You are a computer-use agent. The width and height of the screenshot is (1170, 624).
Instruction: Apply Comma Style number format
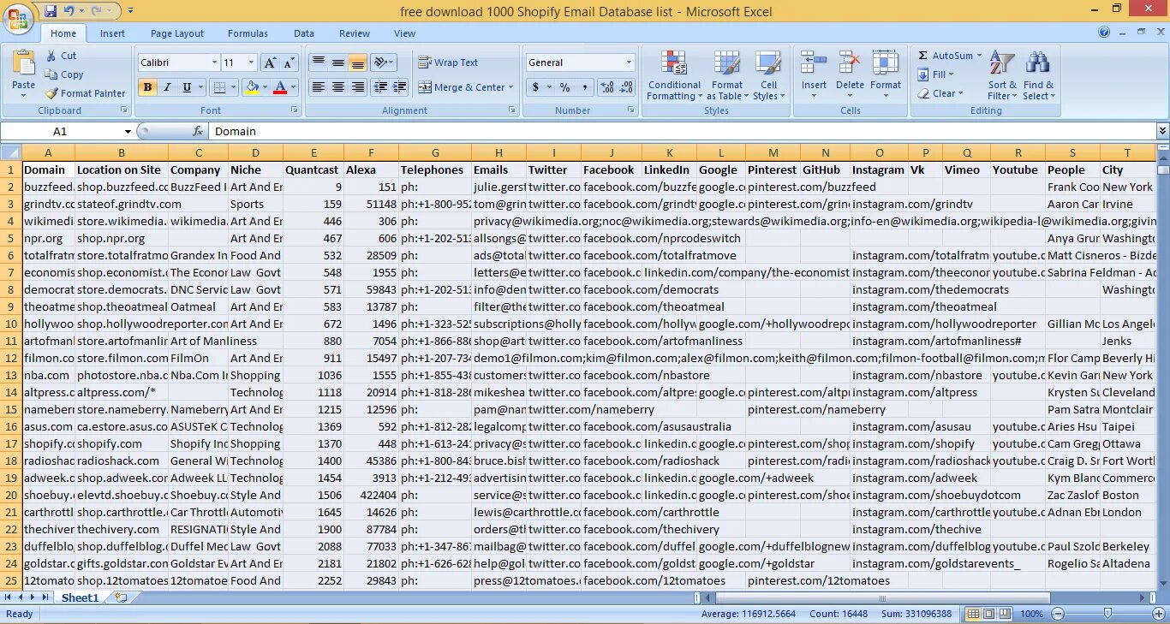(584, 87)
